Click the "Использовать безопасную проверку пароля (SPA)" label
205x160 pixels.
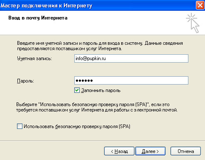coord(77,126)
